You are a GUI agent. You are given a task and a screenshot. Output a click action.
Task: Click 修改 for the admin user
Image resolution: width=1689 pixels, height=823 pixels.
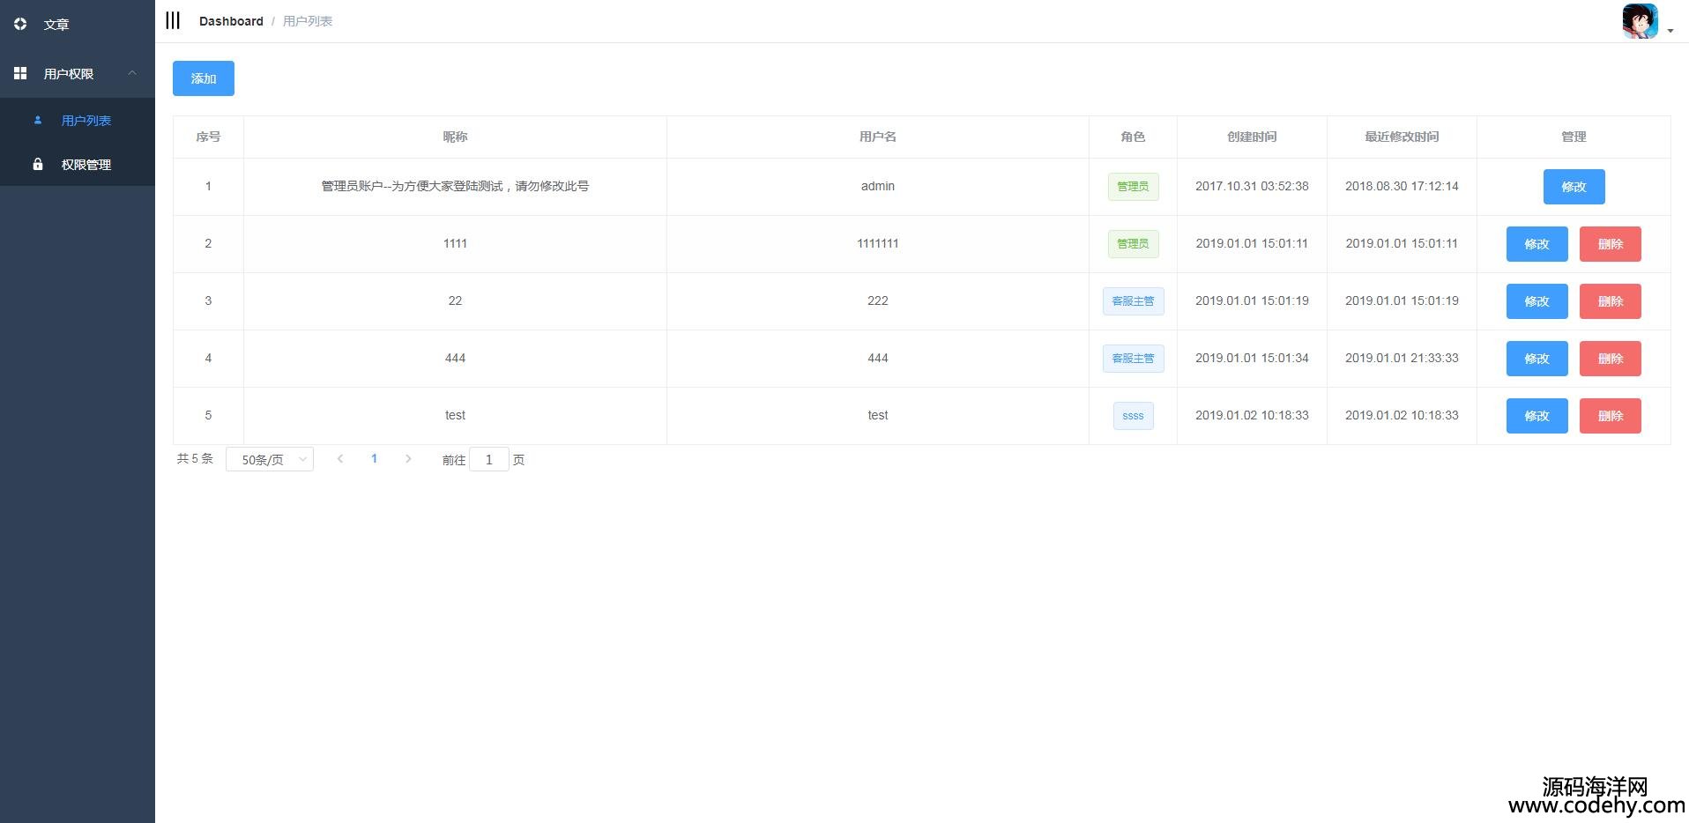point(1574,187)
